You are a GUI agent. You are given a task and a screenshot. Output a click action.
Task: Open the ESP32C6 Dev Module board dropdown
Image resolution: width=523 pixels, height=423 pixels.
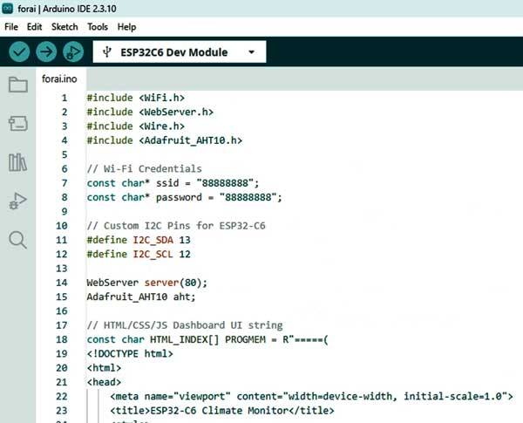(180, 51)
